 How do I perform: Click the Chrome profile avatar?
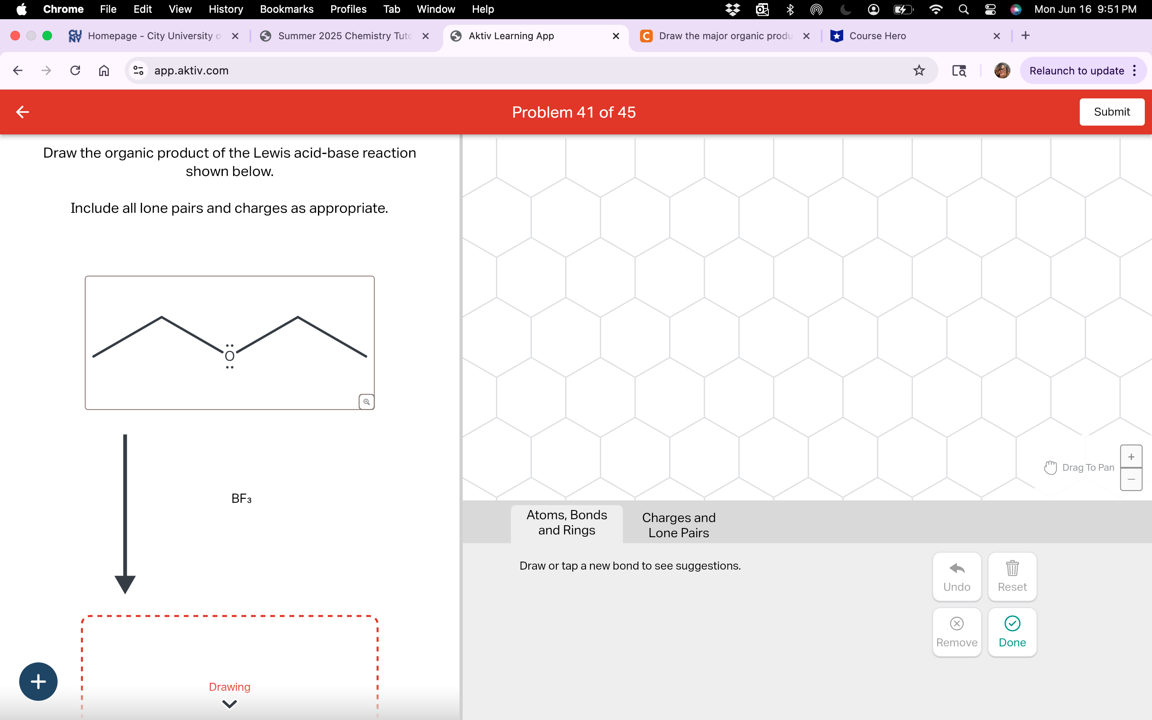click(x=1002, y=70)
